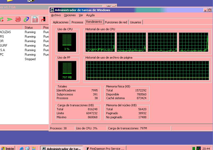Click the commit charge Total value 816248
Screen dimensions: 213x150
tap(93, 109)
